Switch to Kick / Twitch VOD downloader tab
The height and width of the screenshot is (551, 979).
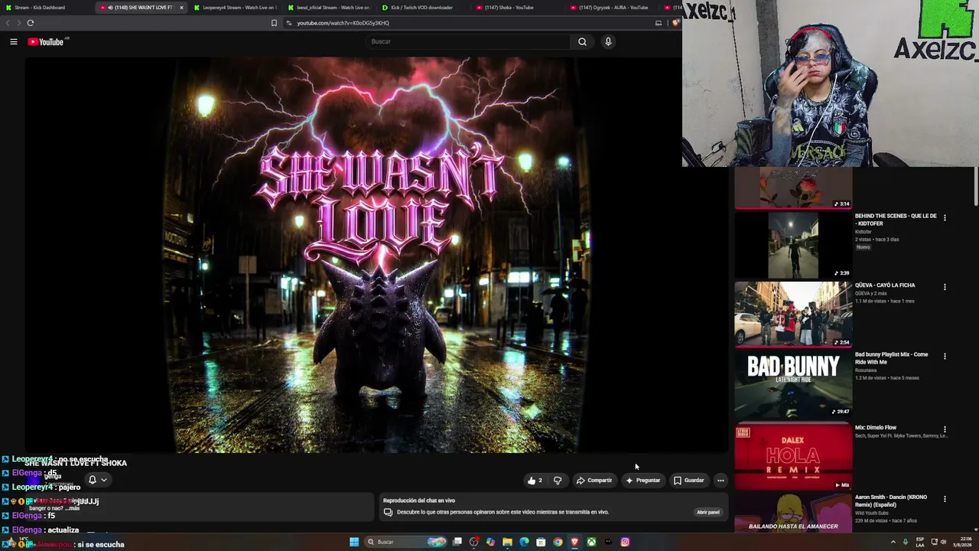tap(422, 8)
